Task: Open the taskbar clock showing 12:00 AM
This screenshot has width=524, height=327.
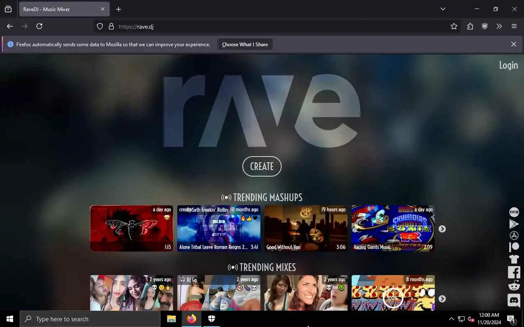Action: coord(489,319)
